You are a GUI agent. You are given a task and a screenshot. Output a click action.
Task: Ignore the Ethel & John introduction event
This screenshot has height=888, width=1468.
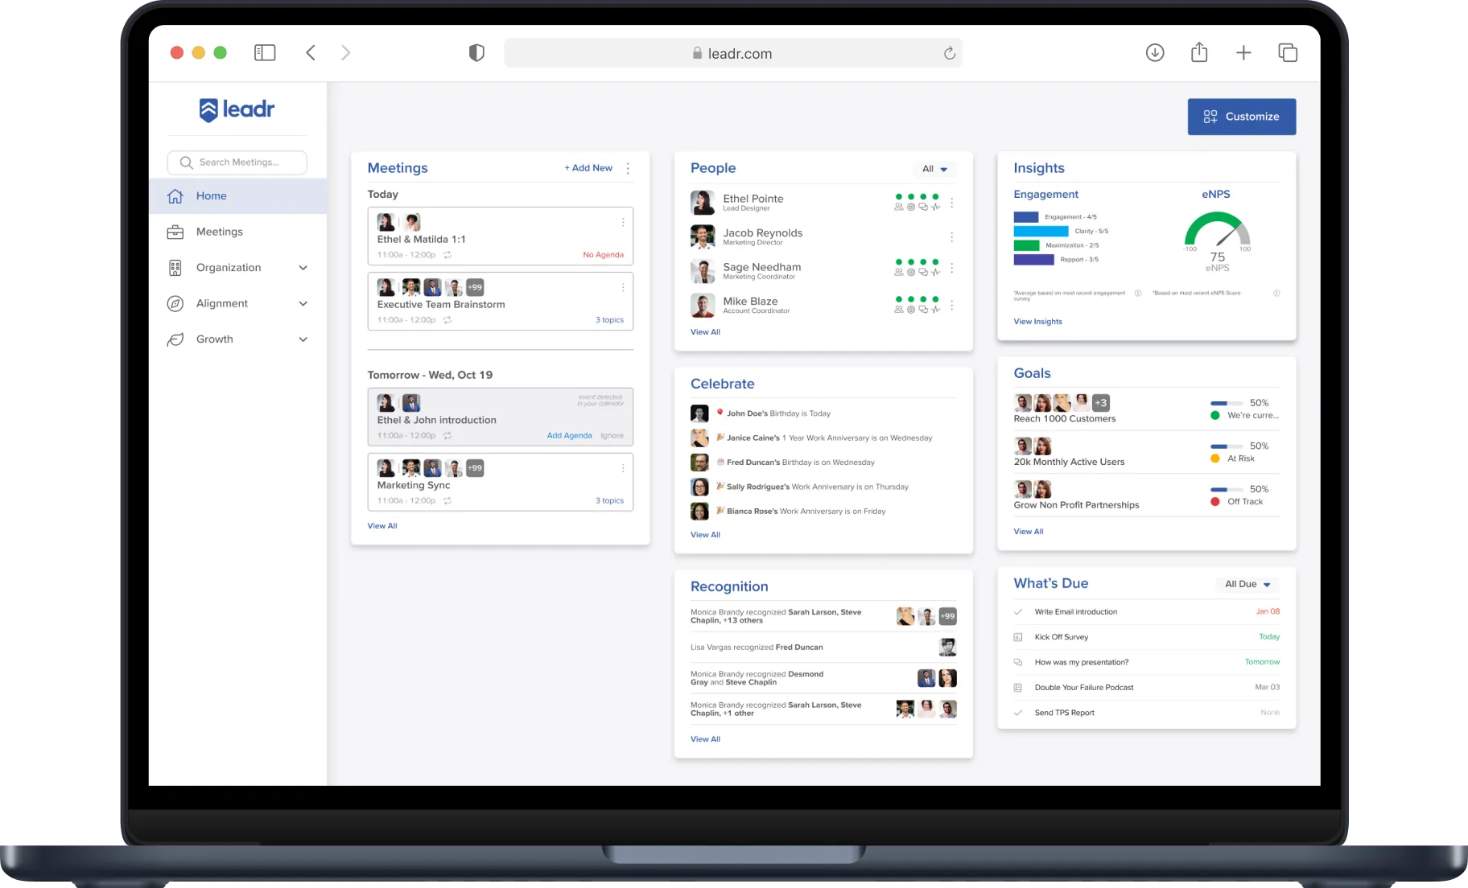point(612,436)
